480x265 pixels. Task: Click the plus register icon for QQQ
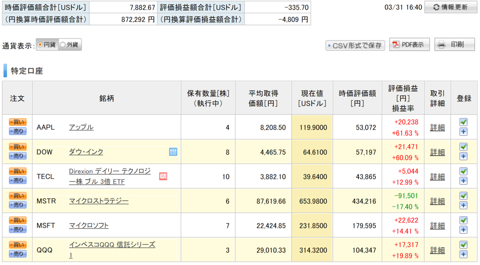pyautogui.click(x=464, y=254)
